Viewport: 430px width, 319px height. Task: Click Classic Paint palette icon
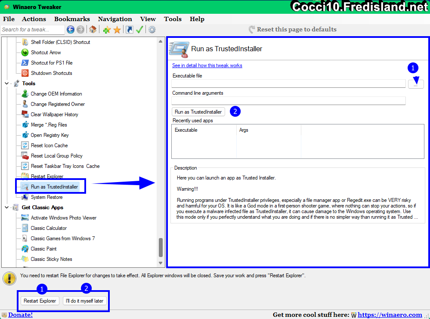point(25,249)
